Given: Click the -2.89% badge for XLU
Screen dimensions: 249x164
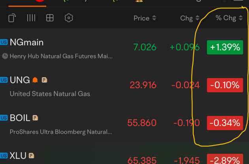Looking at the screenshot, I should coord(225,159).
